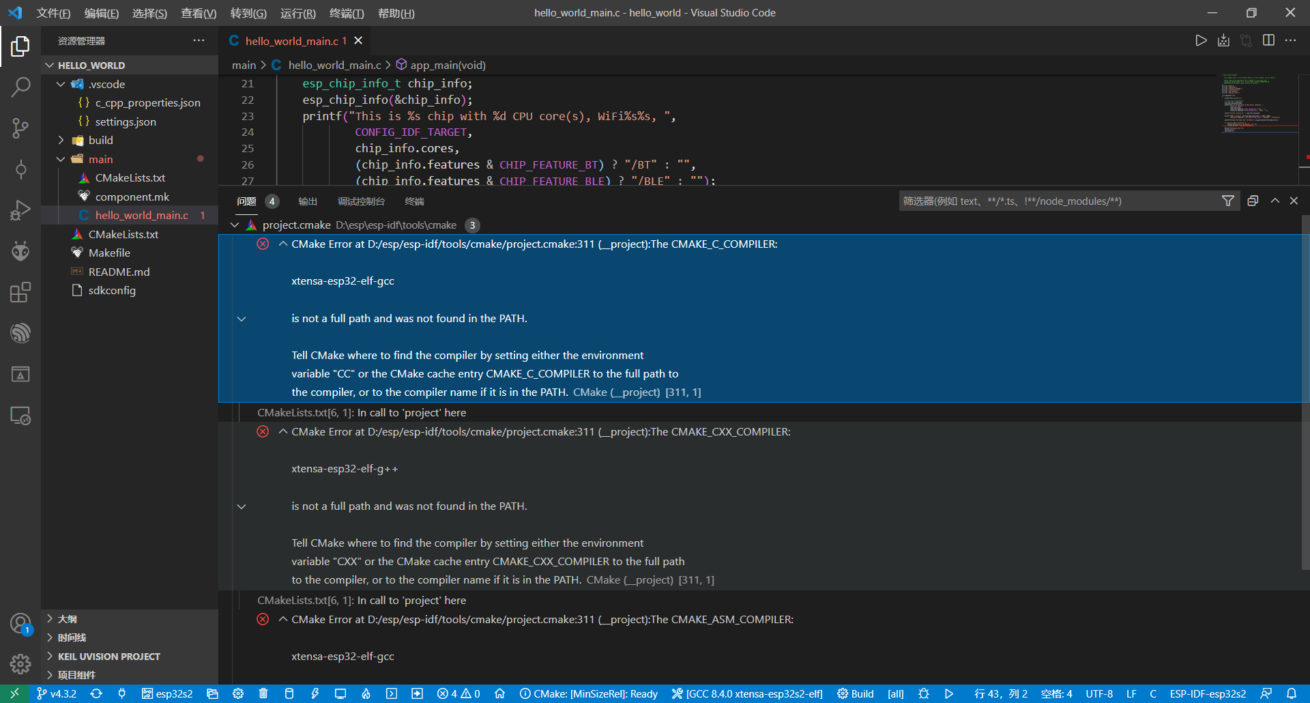
Task: Click the ESP-IDF monitor device icon
Action: click(x=340, y=693)
